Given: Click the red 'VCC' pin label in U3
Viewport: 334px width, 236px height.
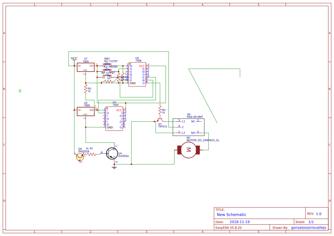Looking at the screenshot, I should (119, 110).
